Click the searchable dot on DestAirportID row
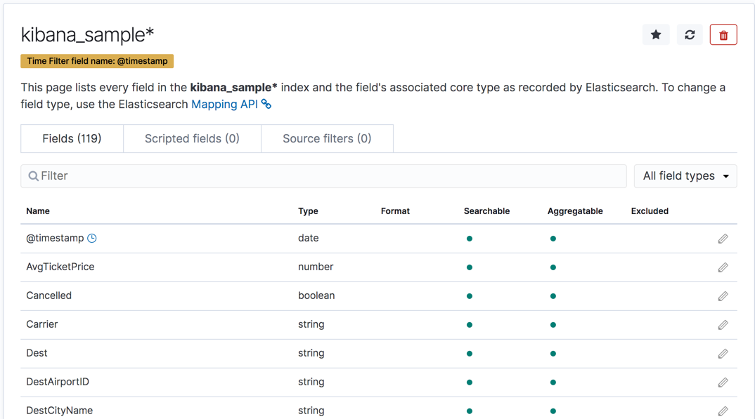 (x=469, y=382)
